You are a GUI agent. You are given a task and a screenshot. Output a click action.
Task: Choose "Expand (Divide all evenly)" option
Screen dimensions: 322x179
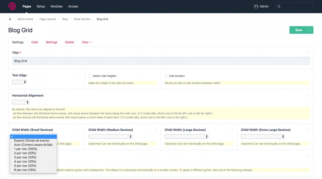point(32,141)
